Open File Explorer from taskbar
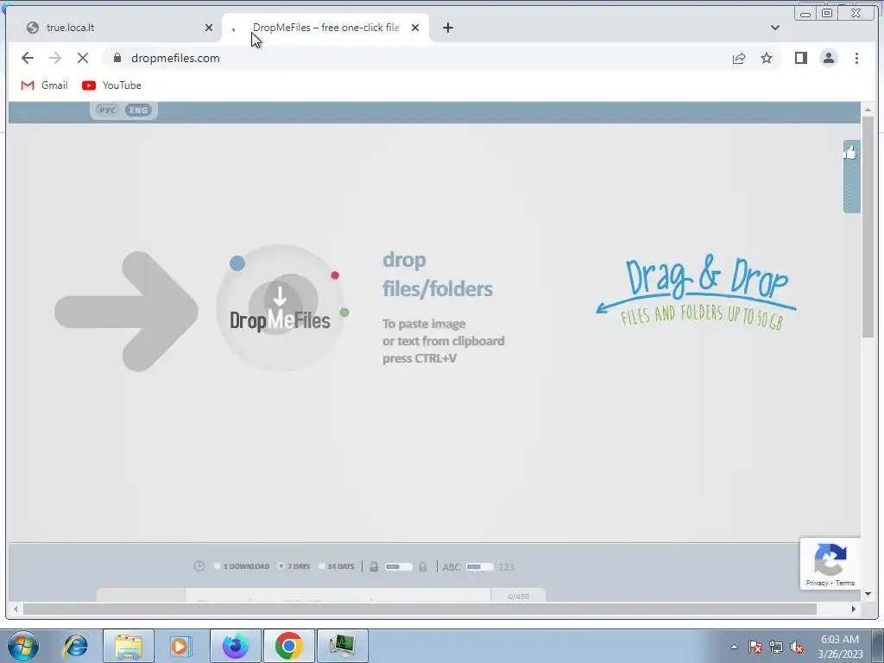The height and width of the screenshot is (663, 884). tap(129, 646)
